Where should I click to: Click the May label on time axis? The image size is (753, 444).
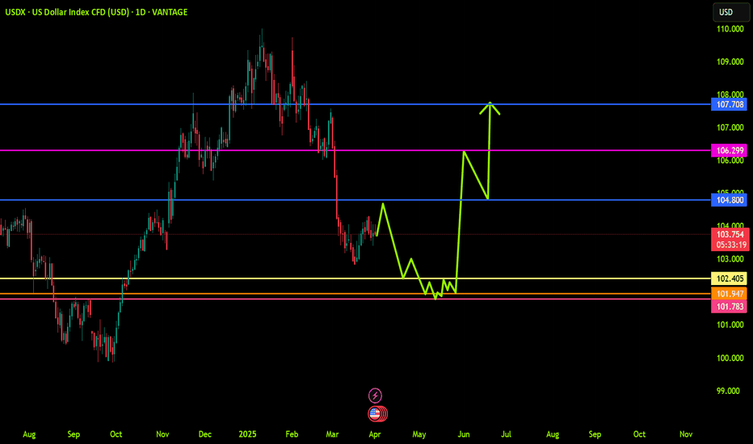pyautogui.click(x=419, y=434)
